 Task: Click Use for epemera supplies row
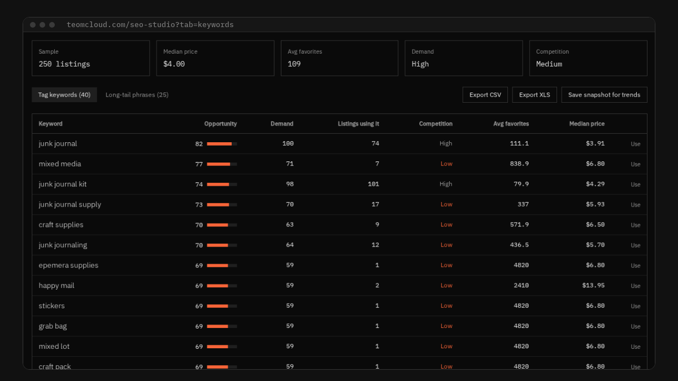click(636, 266)
